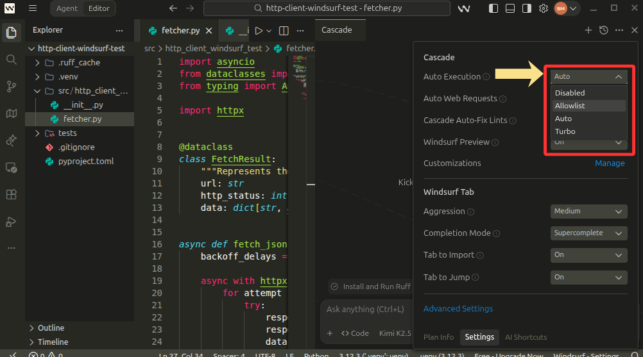
Task: Open the Tab to Import dropdown
Action: pyautogui.click(x=588, y=255)
